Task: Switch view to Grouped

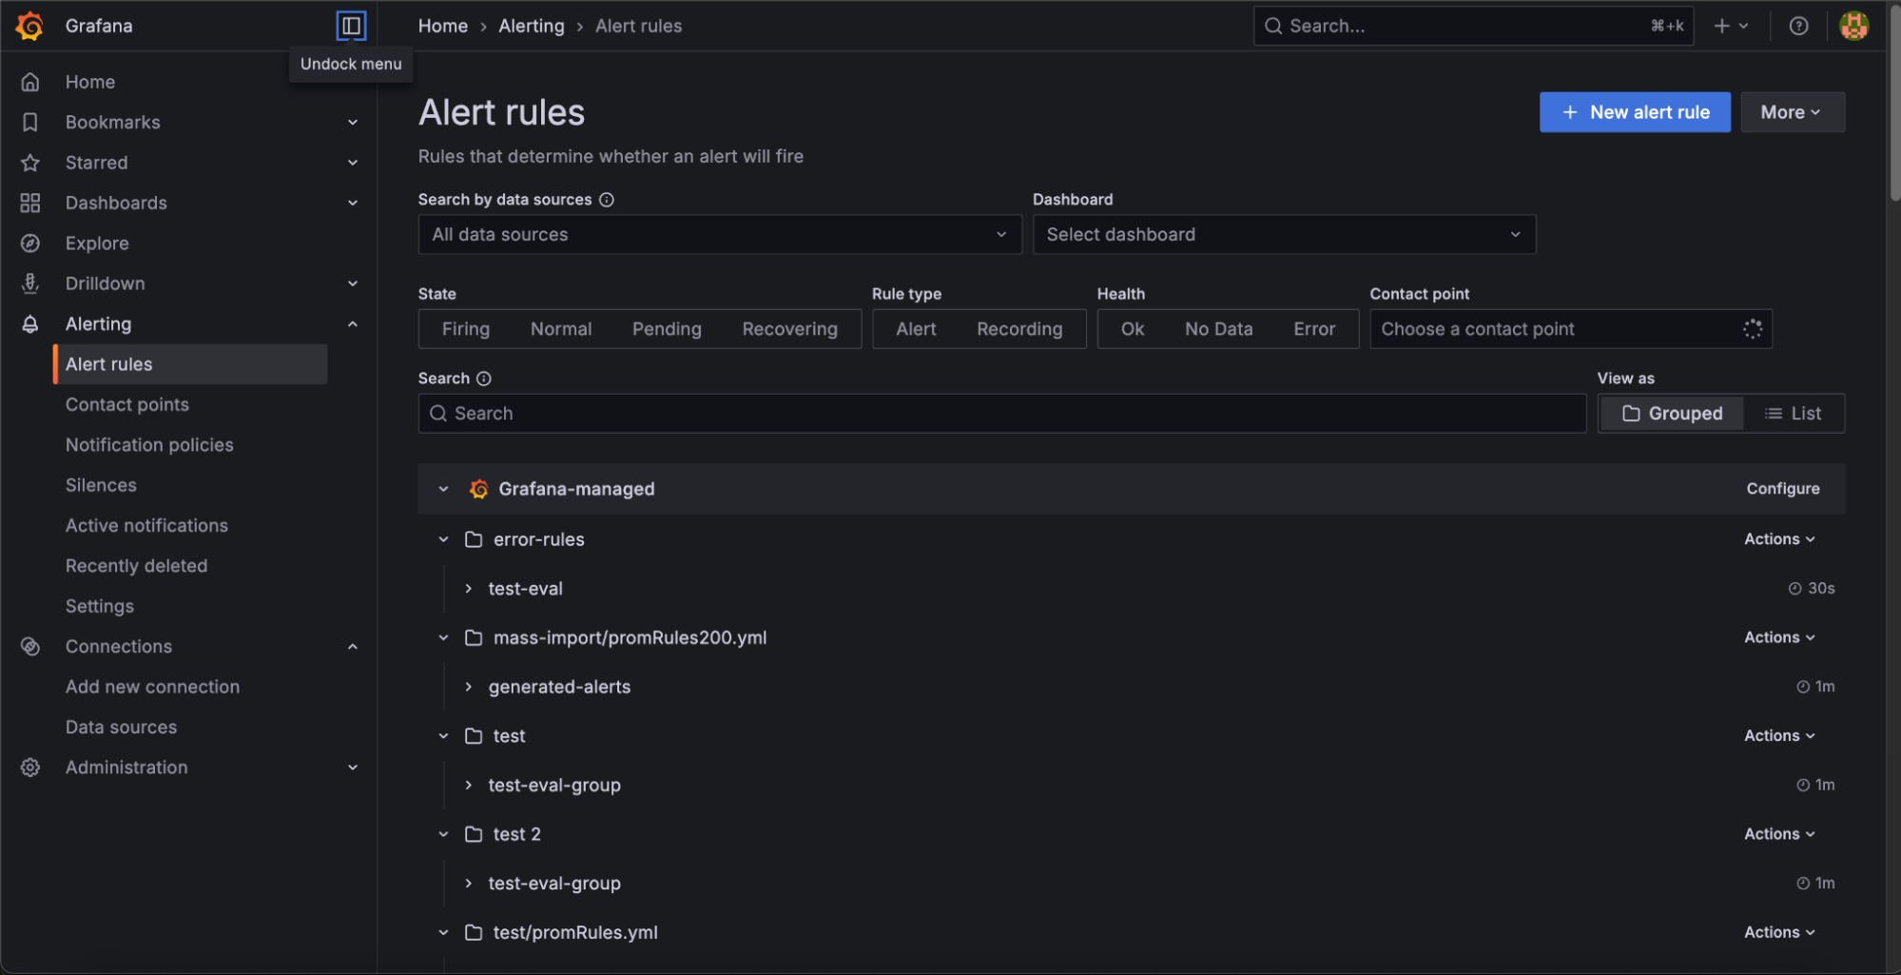Action: pos(1673,414)
